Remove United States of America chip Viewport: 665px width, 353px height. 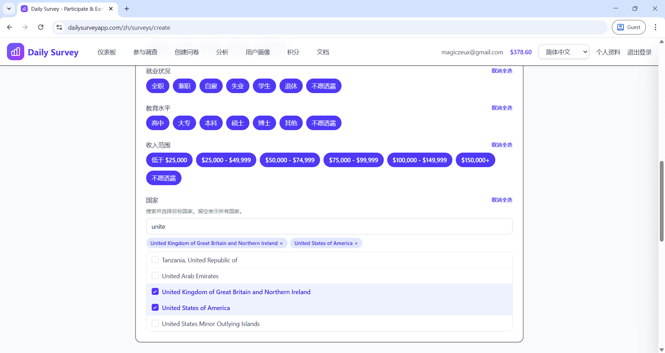point(356,243)
